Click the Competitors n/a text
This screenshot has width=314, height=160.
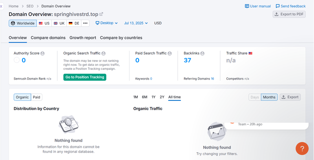pos(238,78)
